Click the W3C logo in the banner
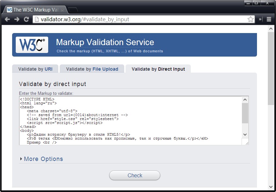276x192 pixels. tap(32, 45)
